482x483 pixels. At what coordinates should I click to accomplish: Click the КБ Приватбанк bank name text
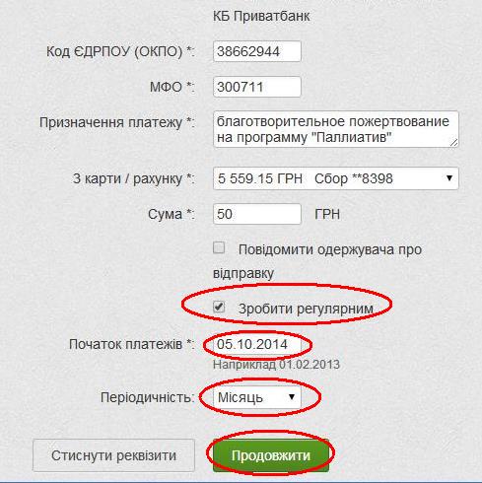pos(261,16)
